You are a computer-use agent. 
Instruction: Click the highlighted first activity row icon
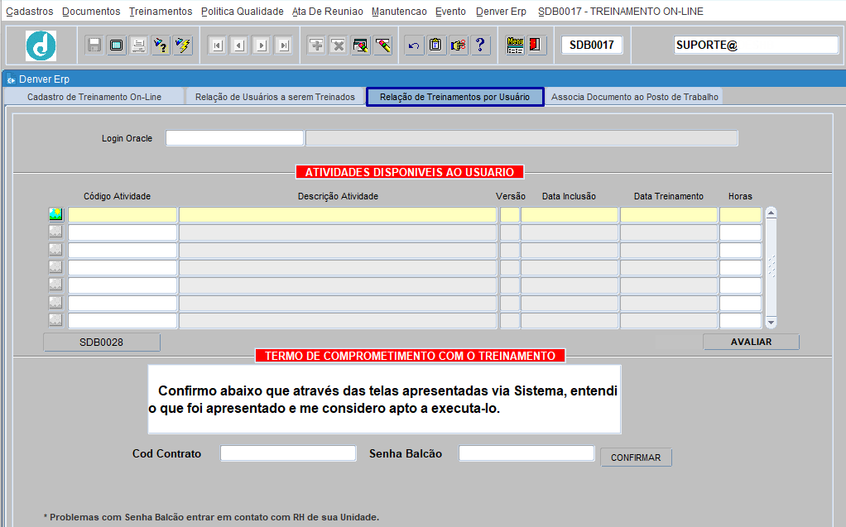click(55, 214)
